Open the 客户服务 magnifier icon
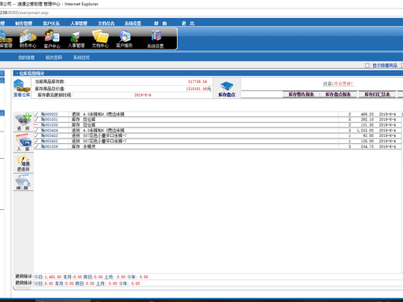403x302 pixels. tap(124, 39)
